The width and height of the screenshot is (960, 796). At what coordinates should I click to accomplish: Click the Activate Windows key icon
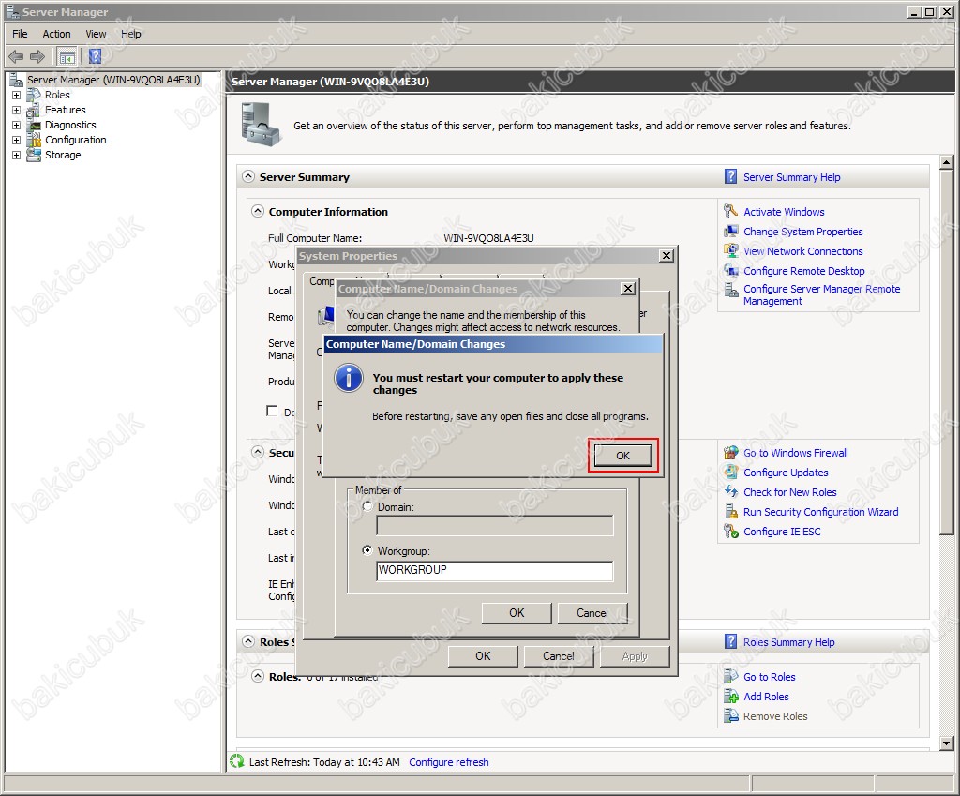pos(731,212)
